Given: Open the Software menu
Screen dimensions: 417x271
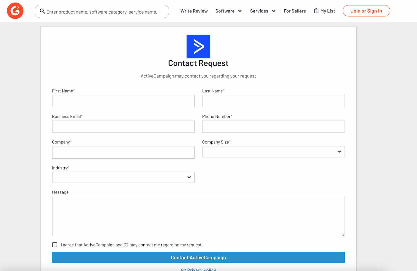Looking at the screenshot, I should pyautogui.click(x=225, y=11).
